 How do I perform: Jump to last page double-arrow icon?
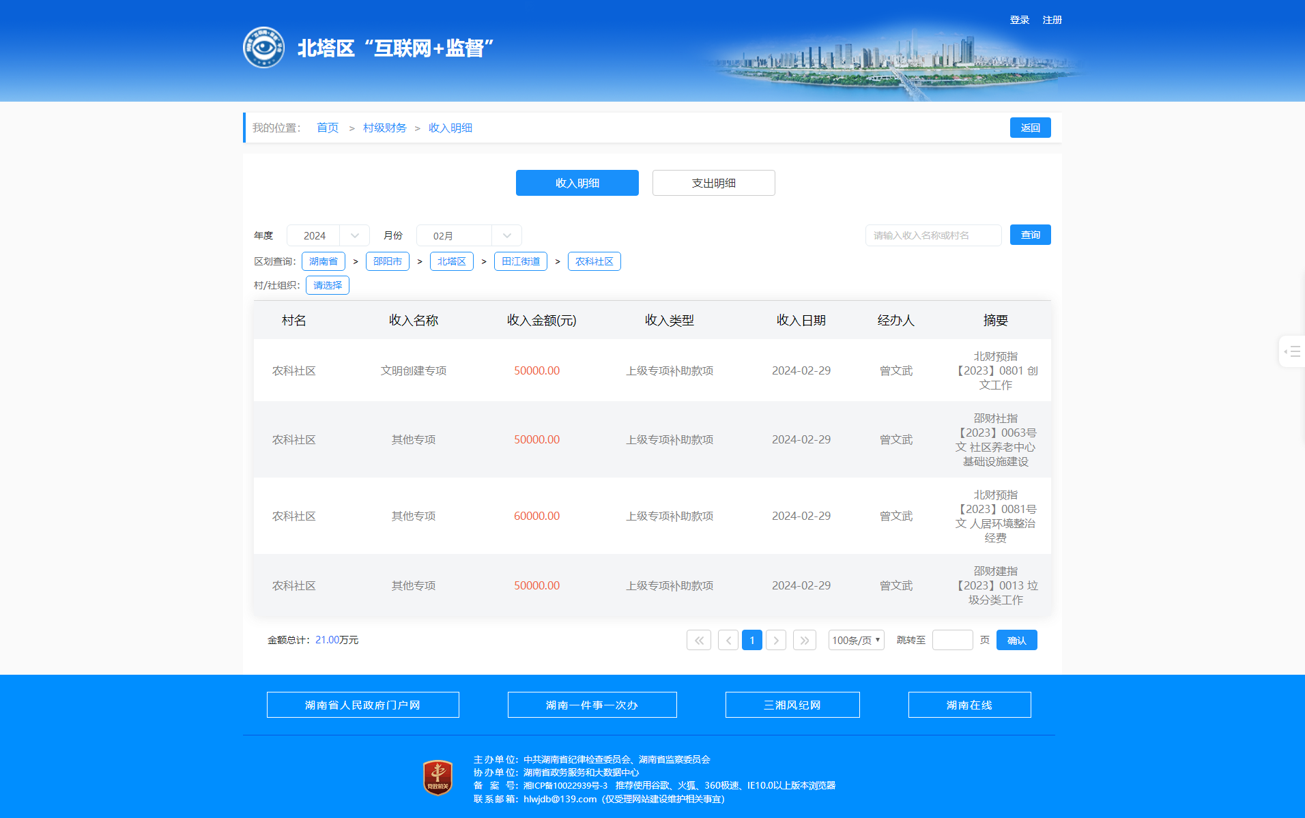pos(805,640)
